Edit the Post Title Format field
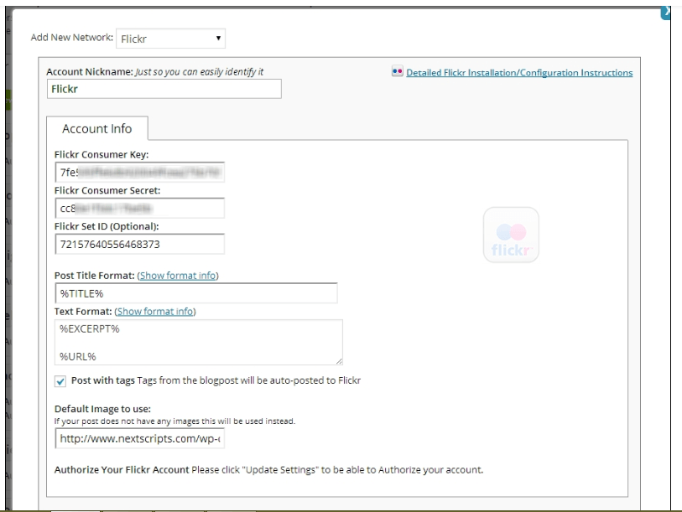Image resolution: width=682 pixels, height=512 pixels. (196, 293)
